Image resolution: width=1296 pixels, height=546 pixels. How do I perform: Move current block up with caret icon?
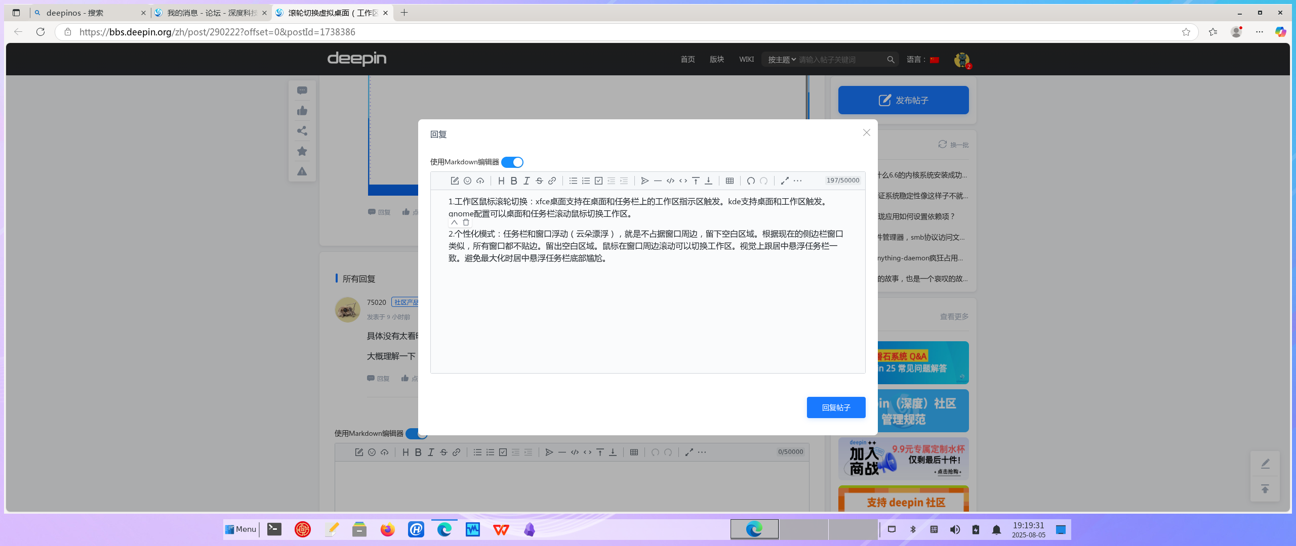point(454,222)
